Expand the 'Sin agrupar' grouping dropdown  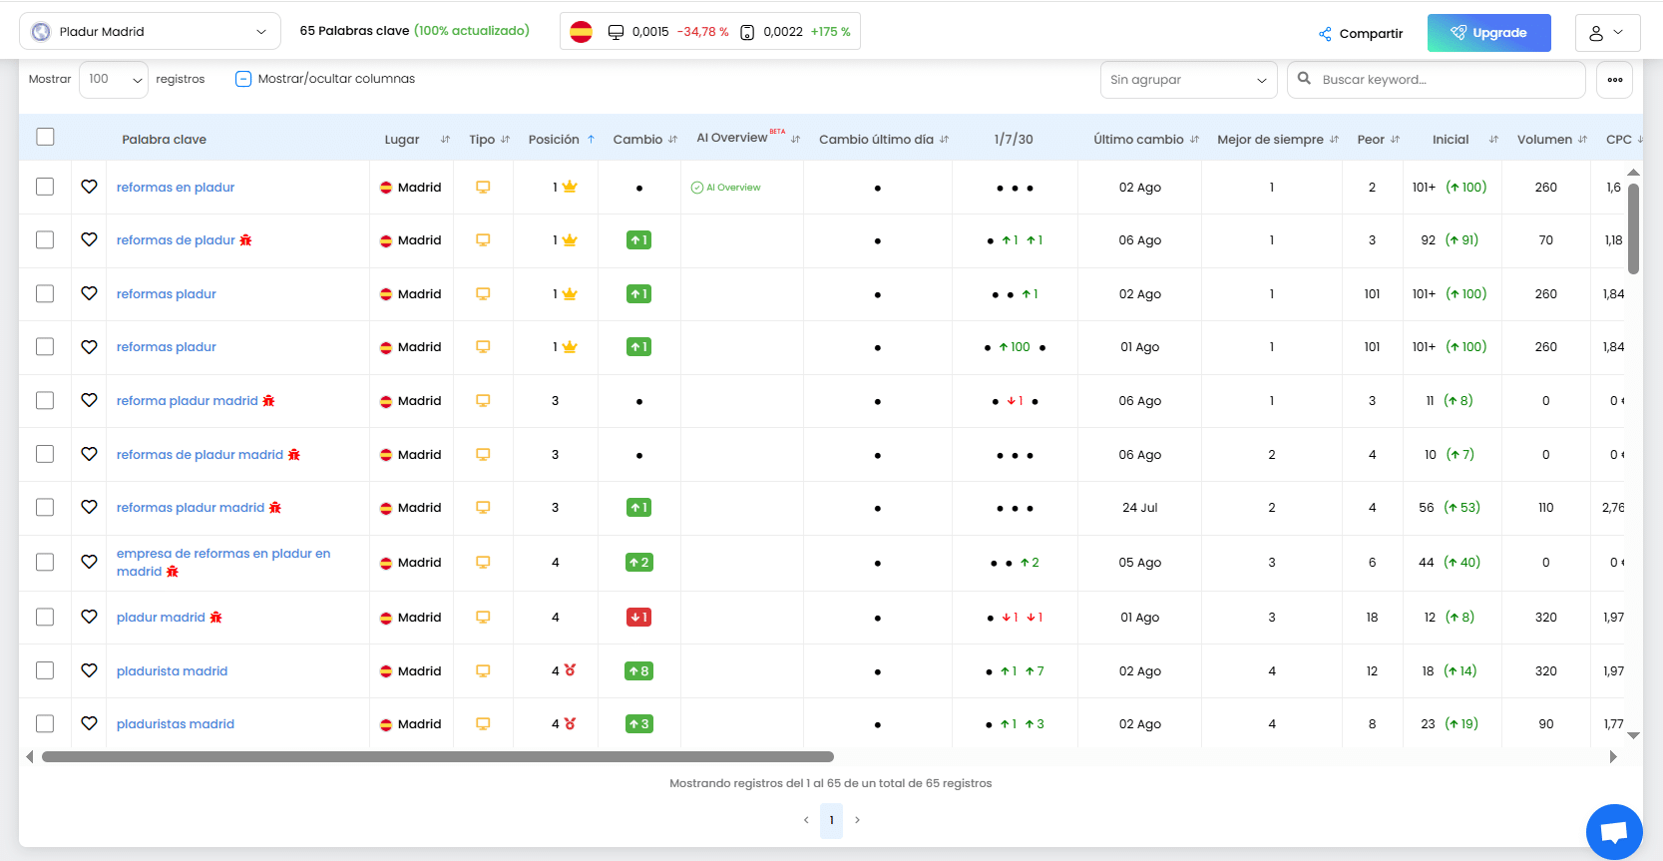1187,80
